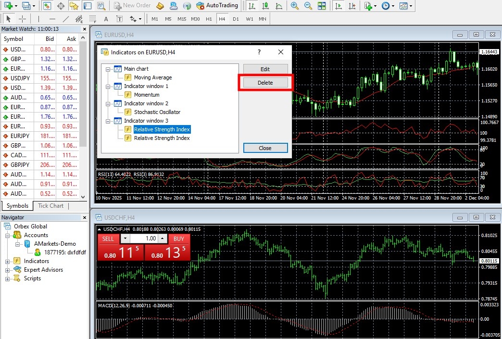Screen dimensions: 502x339
Task: Click the Market Watch vertical scrollbar
Action: (83, 96)
